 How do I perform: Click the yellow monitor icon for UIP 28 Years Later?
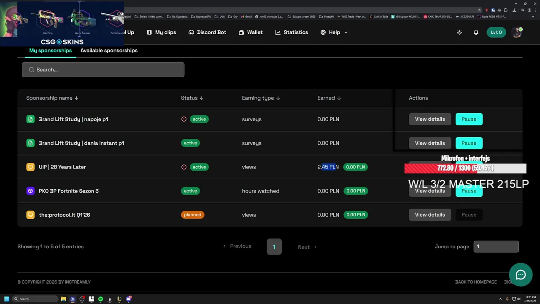(30, 167)
